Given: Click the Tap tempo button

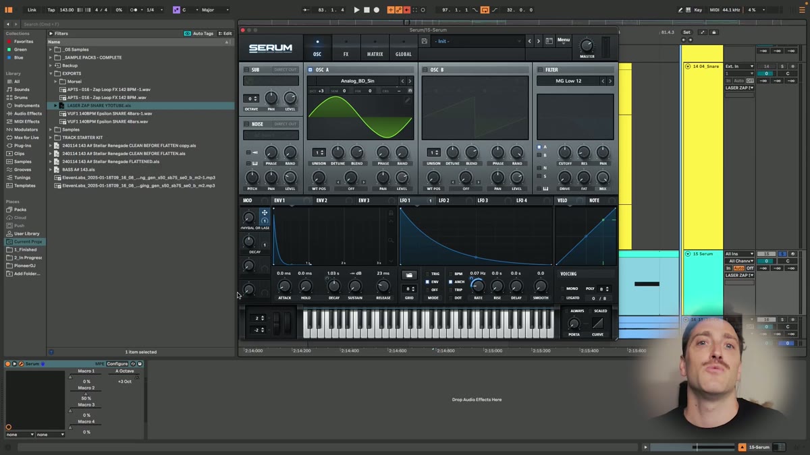Looking at the screenshot, I should click(x=51, y=10).
